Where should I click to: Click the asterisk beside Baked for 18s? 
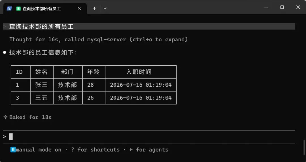pyautogui.click(x=5, y=117)
